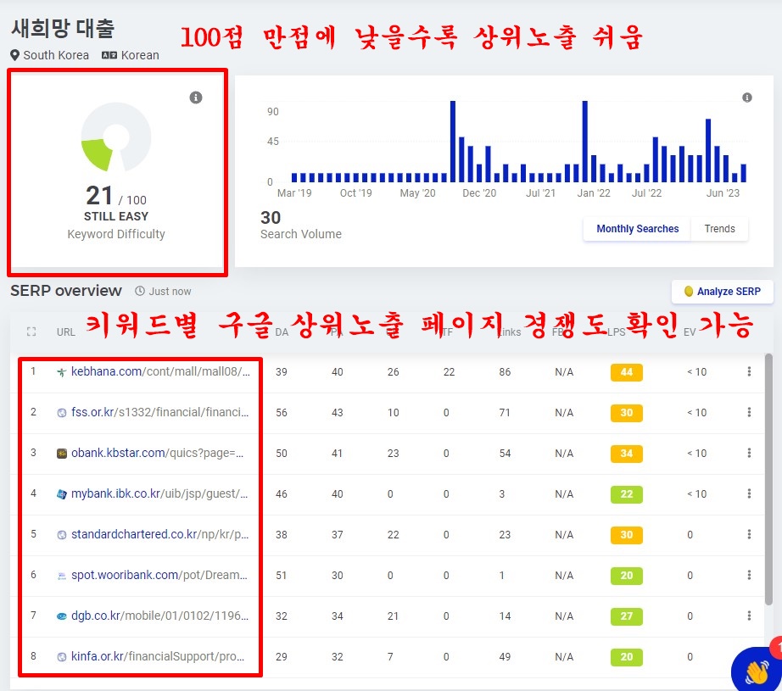Open more options for kebhana.com row
The height and width of the screenshot is (691, 782).
(749, 371)
